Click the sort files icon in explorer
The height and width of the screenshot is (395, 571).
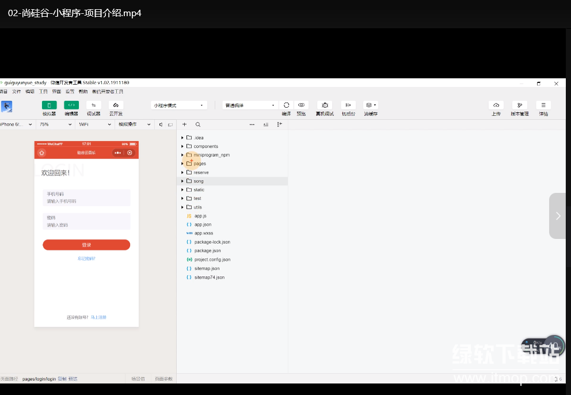pyautogui.click(x=266, y=124)
